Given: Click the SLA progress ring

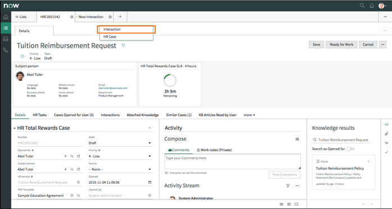Looking at the screenshot, I should [170, 81].
